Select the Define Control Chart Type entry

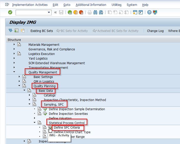(x=72, y=132)
